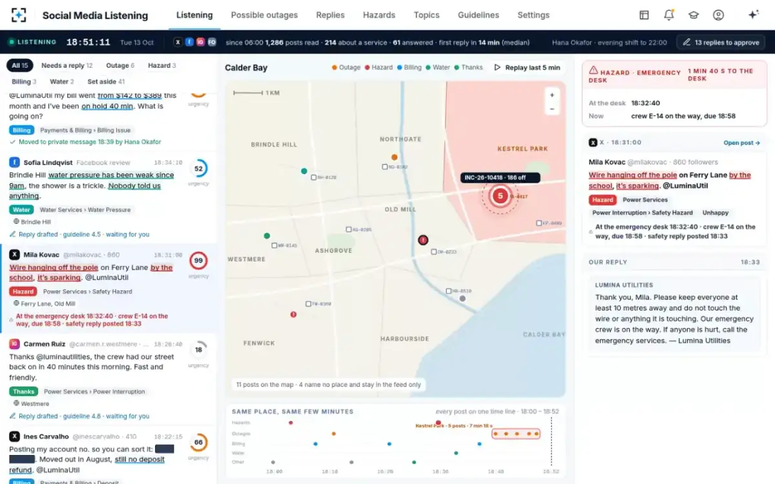
Task: Filter feed to Needs a reply
Action: tap(67, 65)
